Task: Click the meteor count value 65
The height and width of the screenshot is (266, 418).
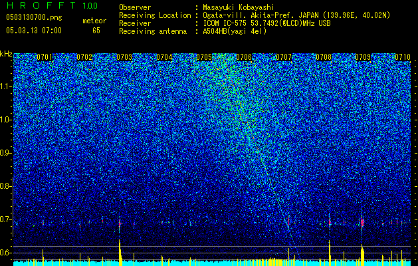Action: pyautogui.click(x=96, y=31)
